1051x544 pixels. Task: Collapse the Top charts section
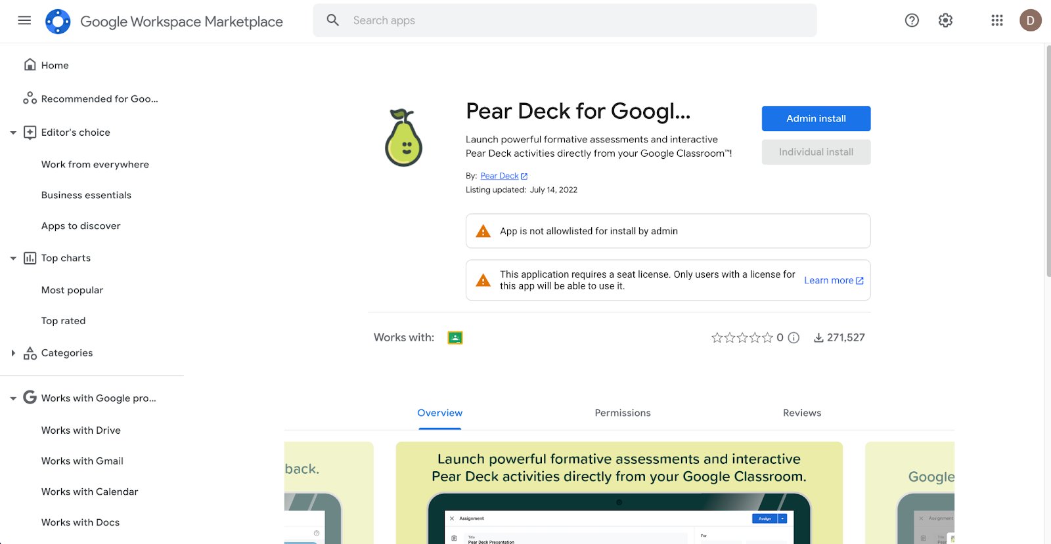click(x=13, y=258)
